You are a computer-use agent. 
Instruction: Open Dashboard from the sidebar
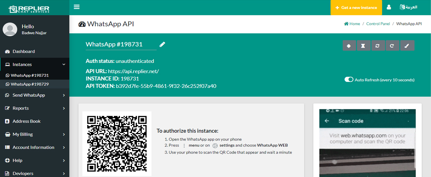pyautogui.click(x=24, y=52)
